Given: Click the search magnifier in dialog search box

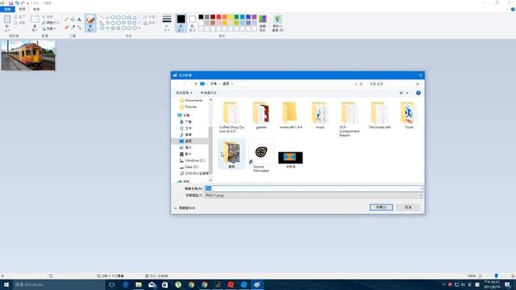Looking at the screenshot, I should coord(418,84).
